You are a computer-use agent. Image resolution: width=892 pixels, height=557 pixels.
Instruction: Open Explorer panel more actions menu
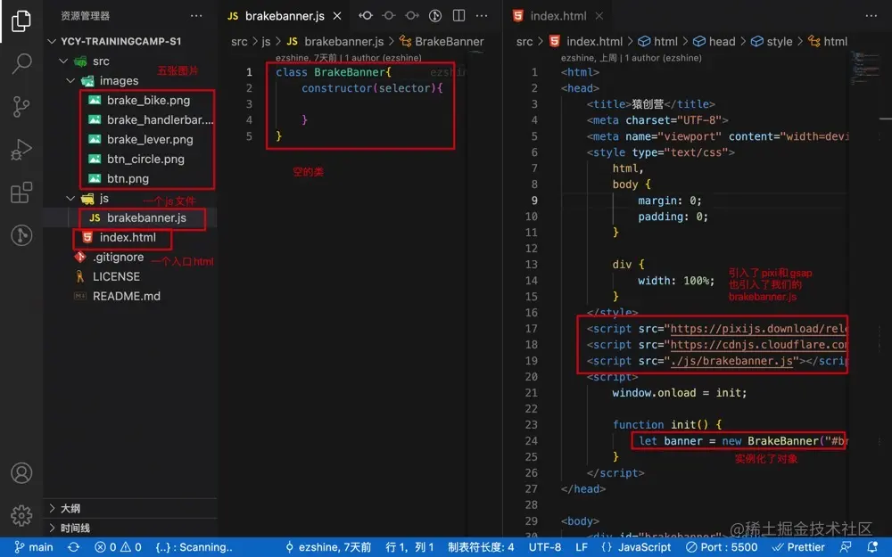(x=196, y=16)
